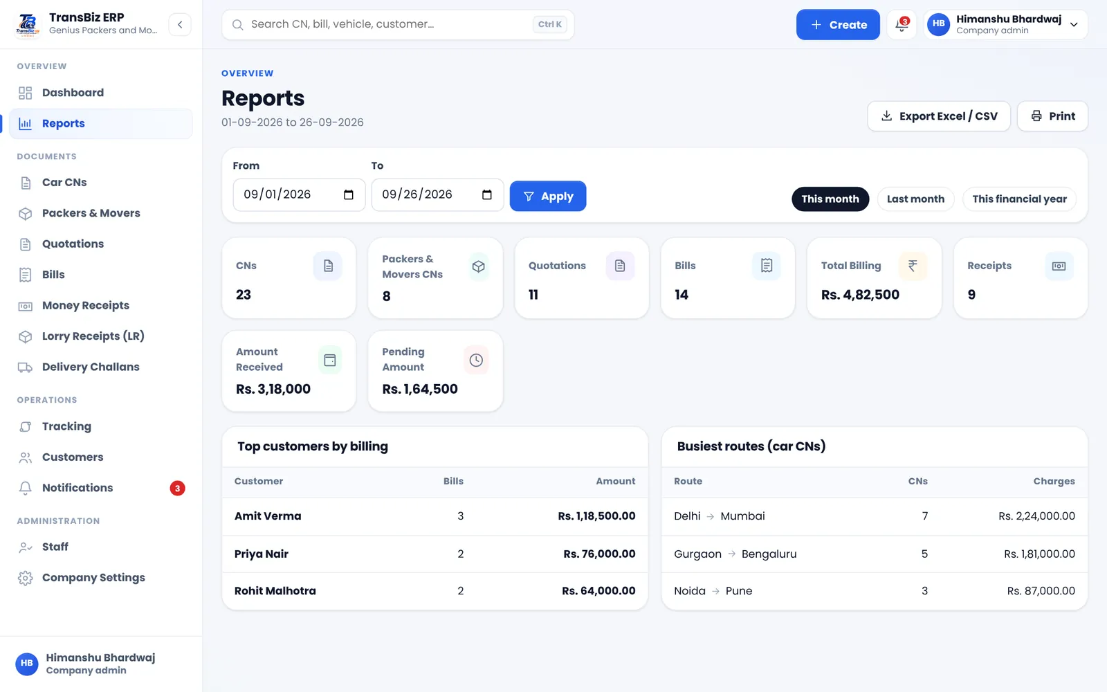Click the Amount Received wallet icon

(330, 360)
